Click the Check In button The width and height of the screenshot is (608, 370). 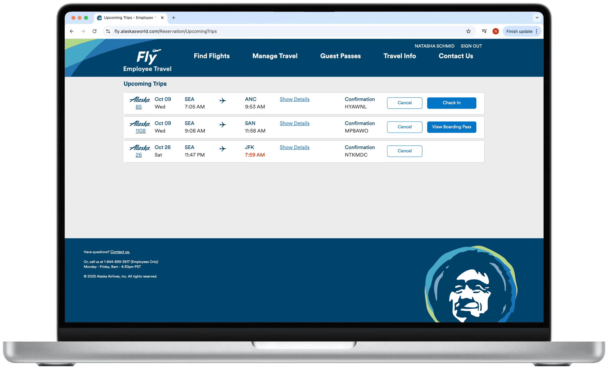(x=451, y=103)
